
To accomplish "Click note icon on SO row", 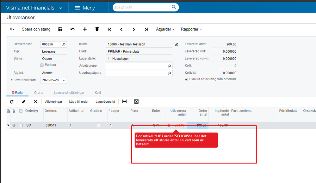I will [21, 125].
